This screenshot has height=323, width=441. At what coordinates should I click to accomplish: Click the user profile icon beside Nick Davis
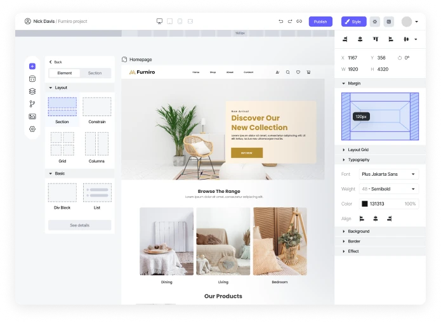(27, 21)
